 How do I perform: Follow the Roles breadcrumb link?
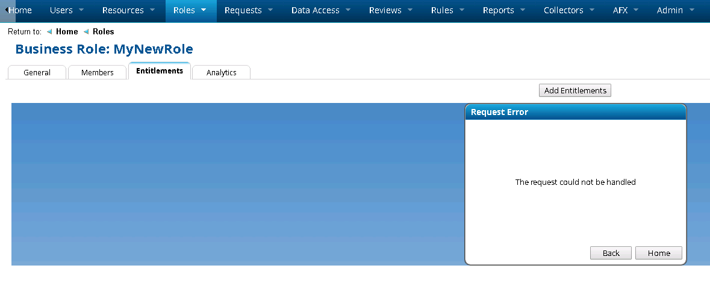(x=103, y=31)
